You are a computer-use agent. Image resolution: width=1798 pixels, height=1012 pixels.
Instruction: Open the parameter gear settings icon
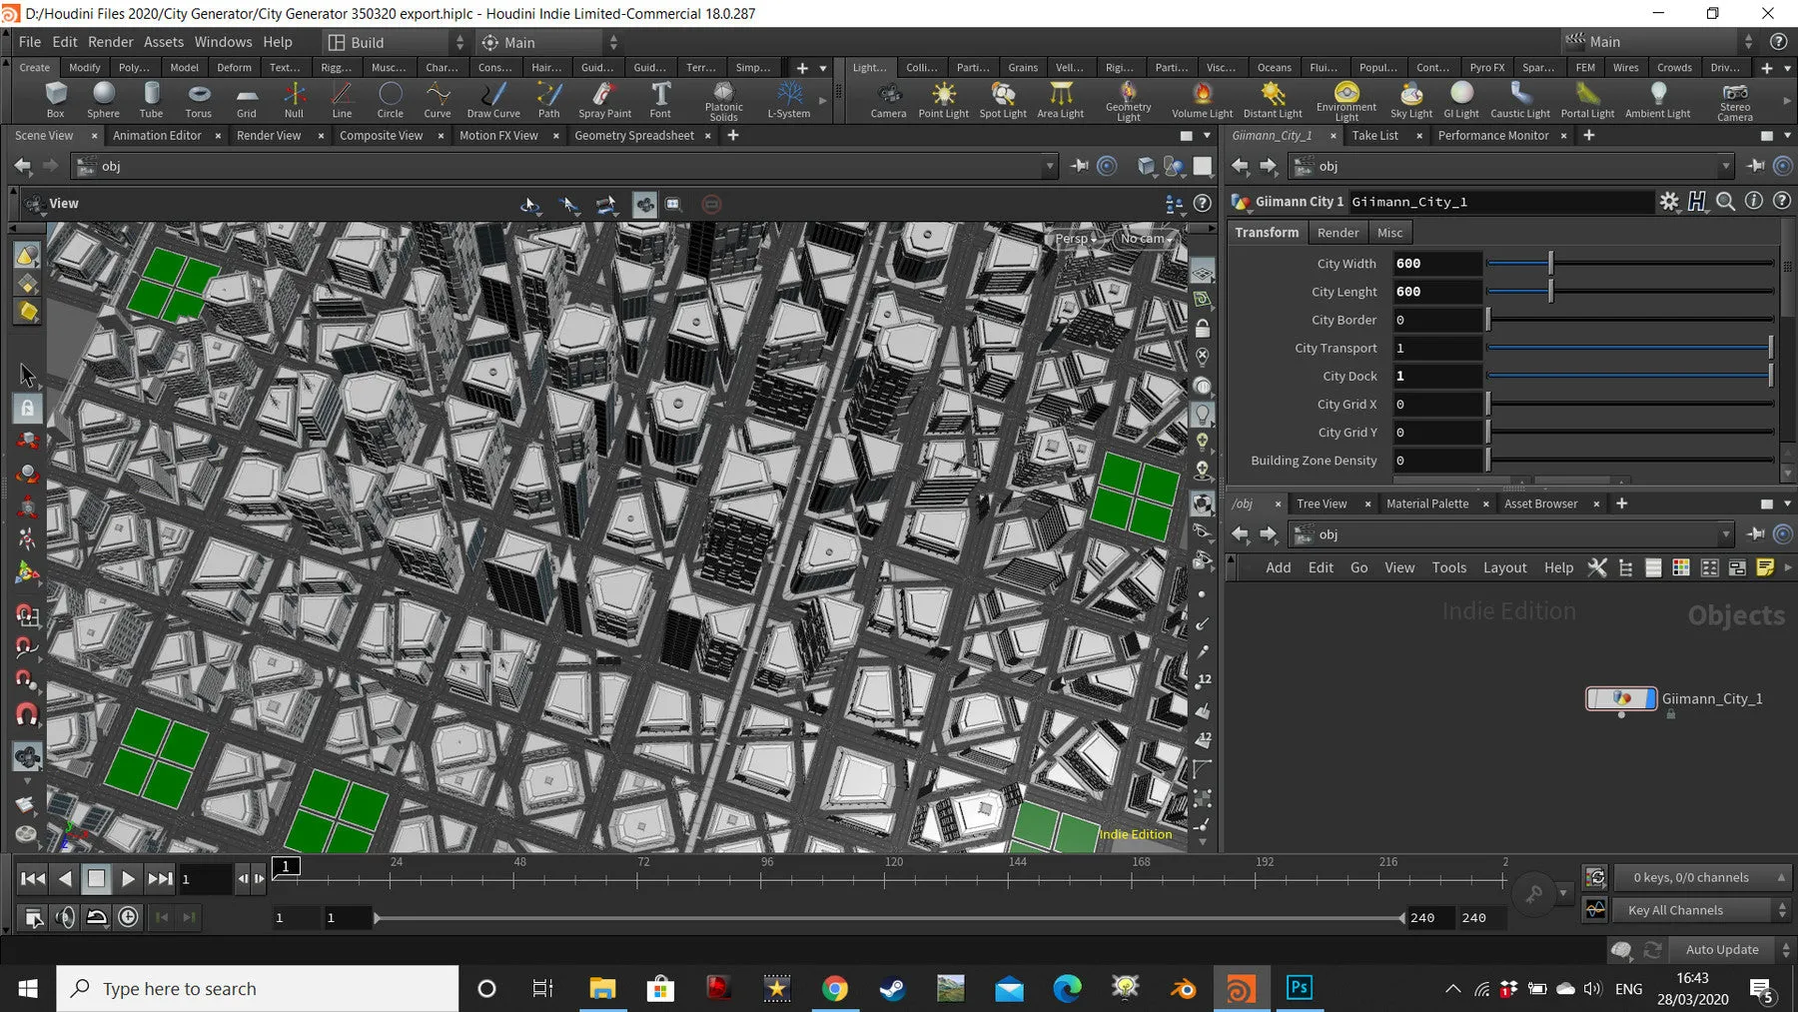[1669, 202]
